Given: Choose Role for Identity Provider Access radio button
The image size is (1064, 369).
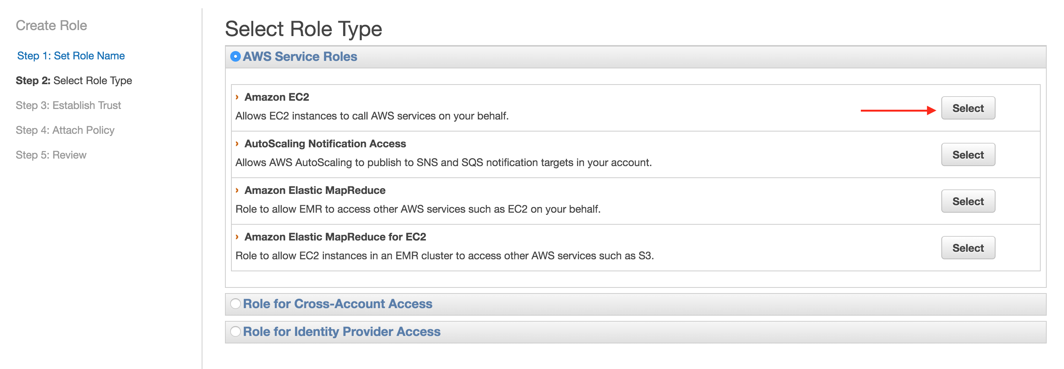Looking at the screenshot, I should tap(236, 331).
